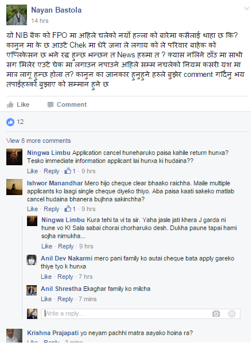Click the camera icon in the reply box
The height and width of the screenshot is (350, 252).
[x=216, y=314]
